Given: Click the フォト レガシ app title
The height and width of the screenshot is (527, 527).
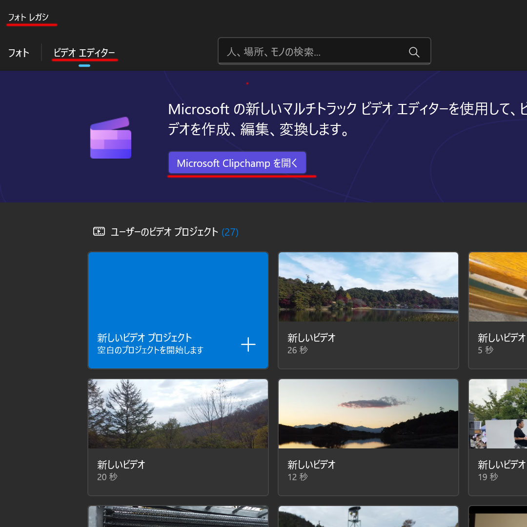Looking at the screenshot, I should [x=29, y=17].
